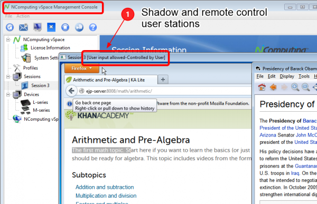The image size is (317, 204).
Task: Open Addition and subtraction link
Action: (x=105, y=187)
